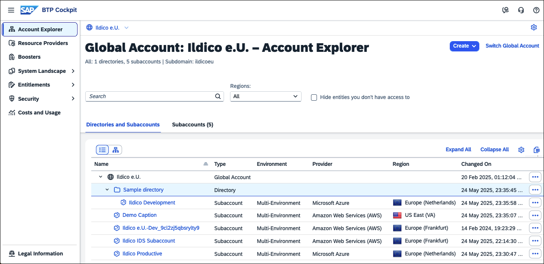This screenshot has width=544, height=264.
Task: Open Ildico Productive subaccount
Action: [142, 254]
